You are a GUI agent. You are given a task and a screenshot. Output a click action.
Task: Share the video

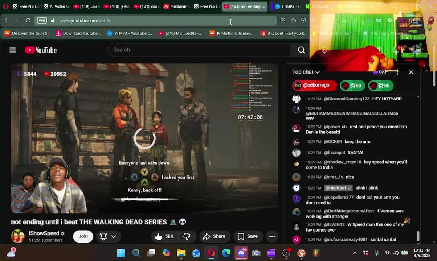(214, 236)
